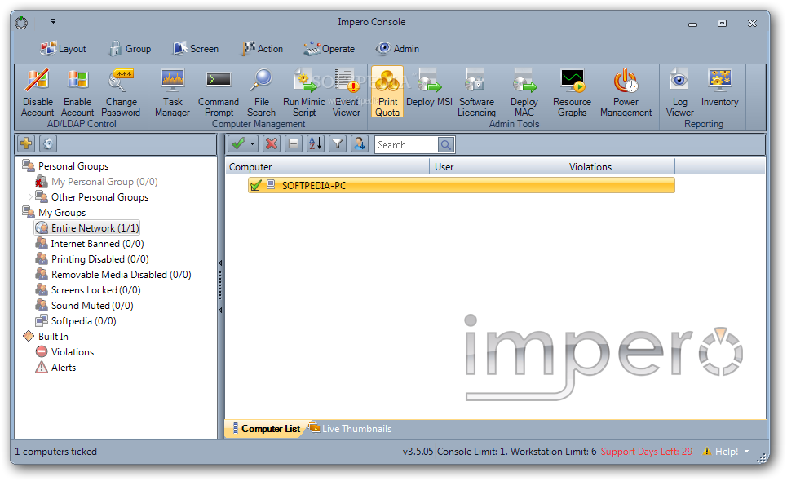This screenshot has width=787, height=481.
Task: Click the Deploy MSI icon
Action: (x=430, y=89)
